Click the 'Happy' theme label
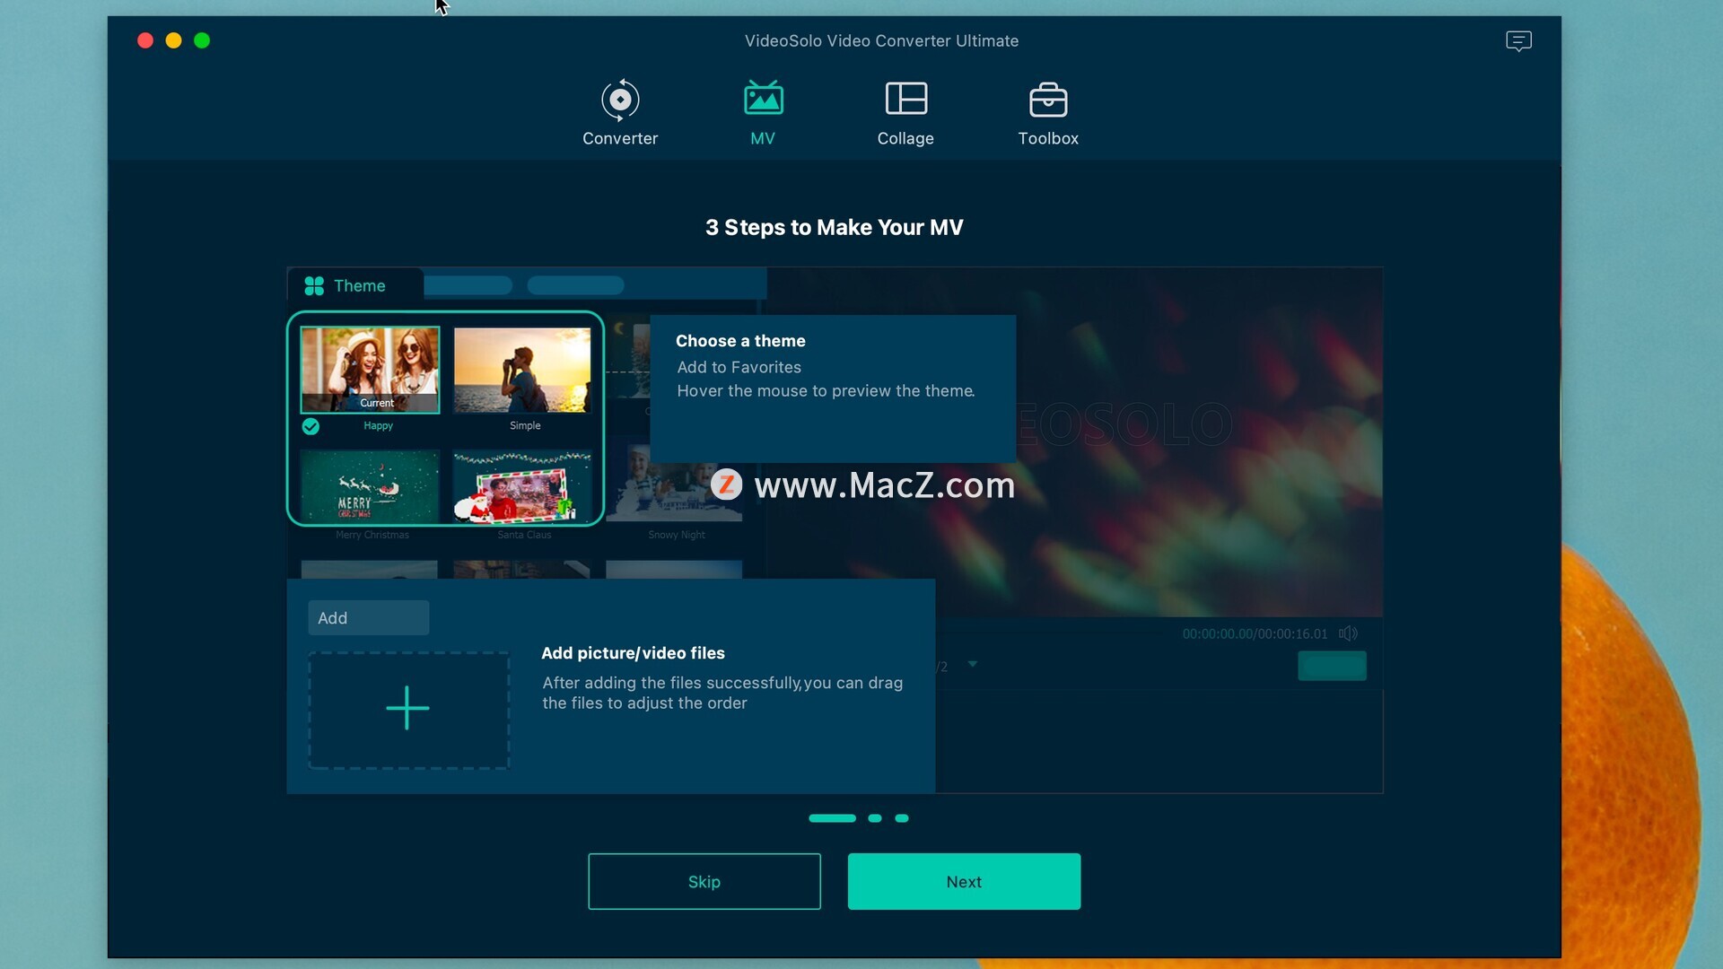This screenshot has height=969, width=1723. 378,425
